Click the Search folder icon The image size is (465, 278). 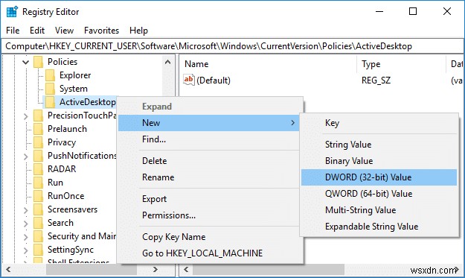click(x=39, y=223)
